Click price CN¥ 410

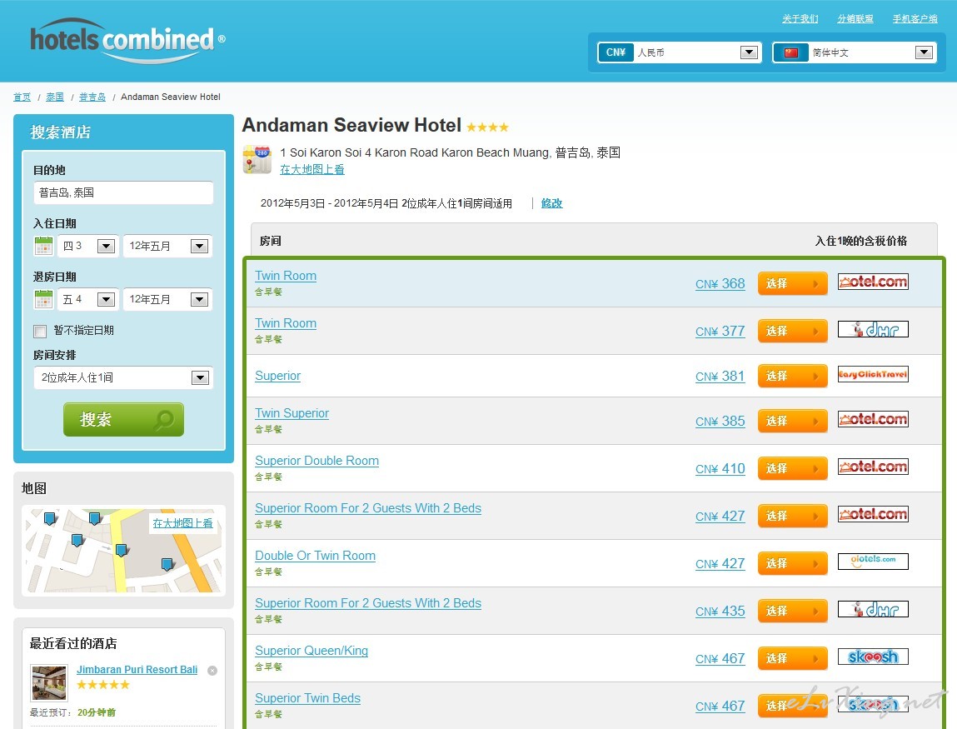coord(720,469)
